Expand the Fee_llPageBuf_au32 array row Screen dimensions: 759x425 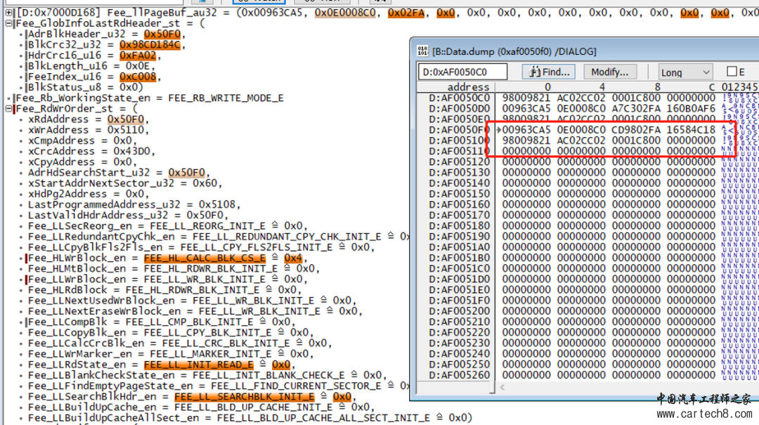tap(8, 13)
